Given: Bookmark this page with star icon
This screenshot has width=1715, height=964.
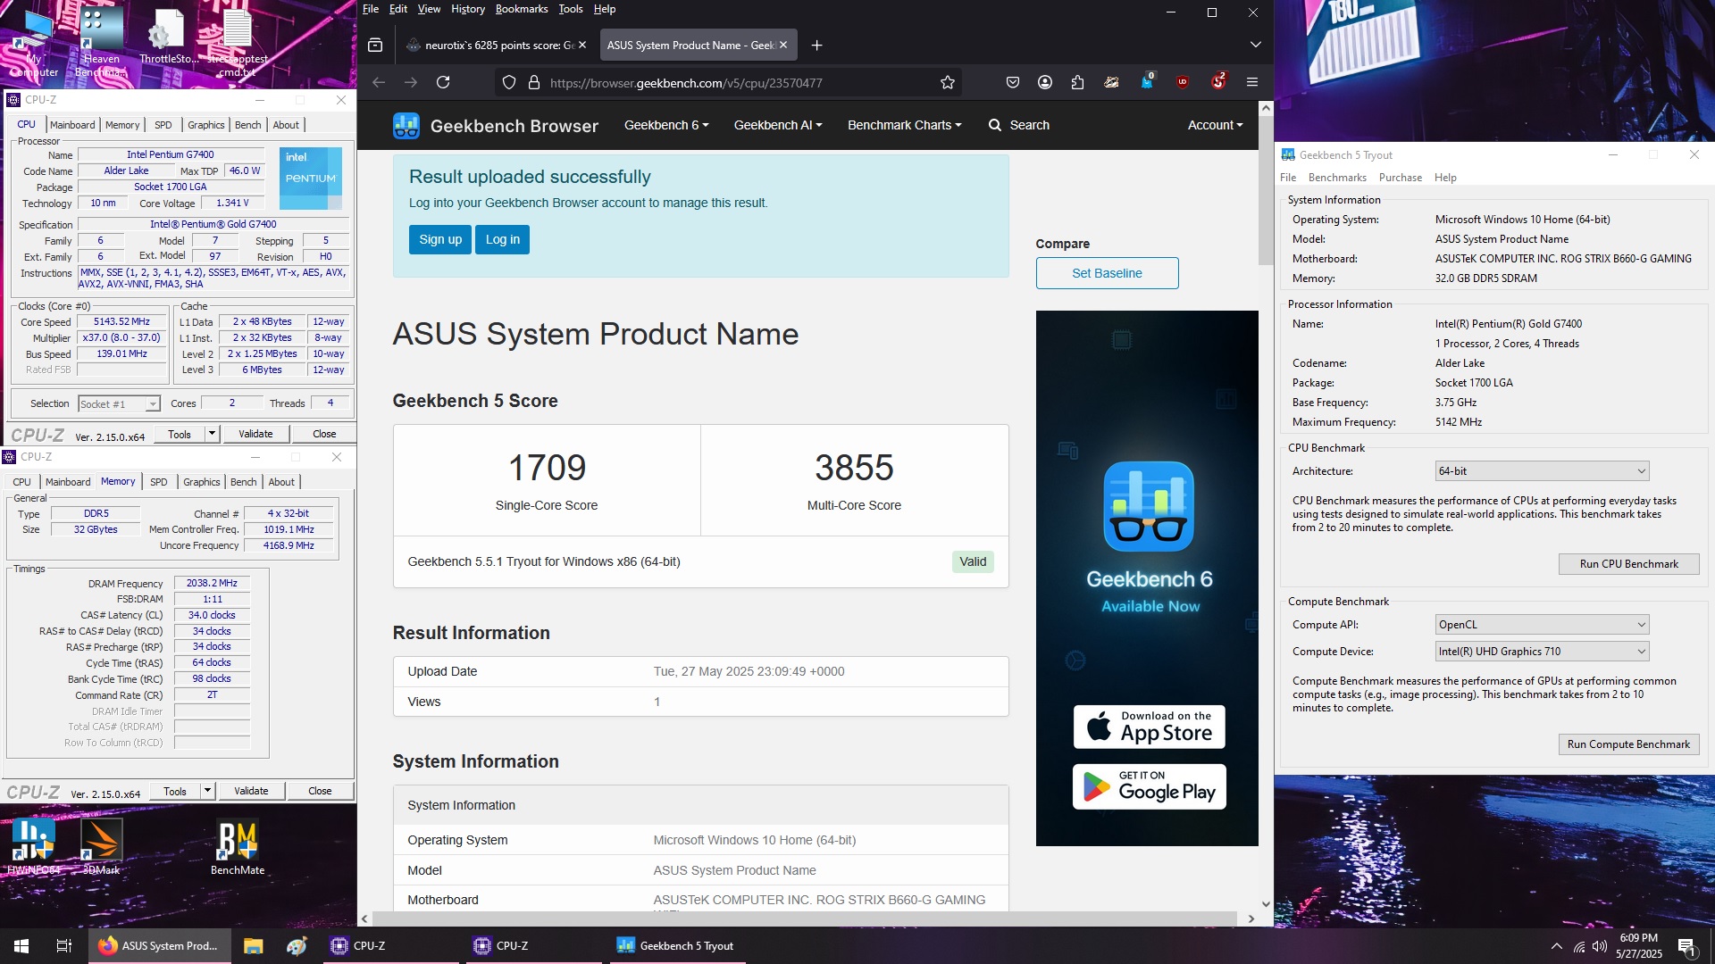Looking at the screenshot, I should click(948, 82).
